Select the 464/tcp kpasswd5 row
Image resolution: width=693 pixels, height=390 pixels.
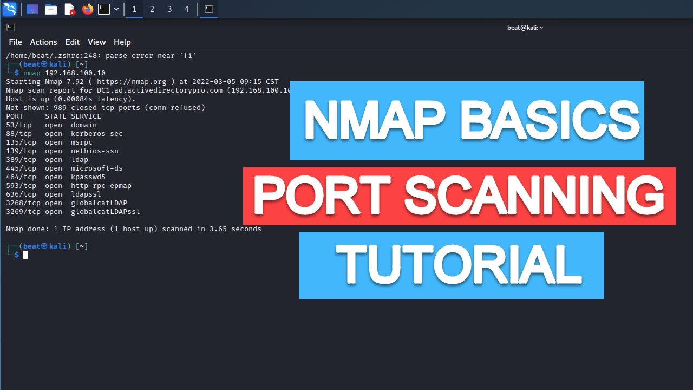coord(56,177)
